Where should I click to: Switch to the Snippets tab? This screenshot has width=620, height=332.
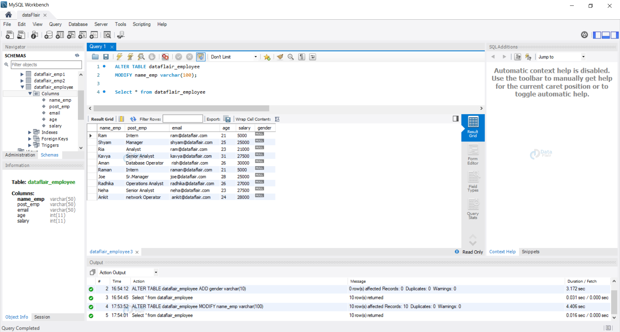(531, 252)
